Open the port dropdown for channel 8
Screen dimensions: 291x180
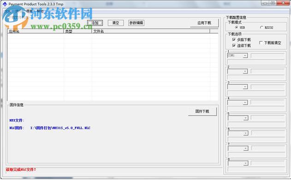pos(246,163)
